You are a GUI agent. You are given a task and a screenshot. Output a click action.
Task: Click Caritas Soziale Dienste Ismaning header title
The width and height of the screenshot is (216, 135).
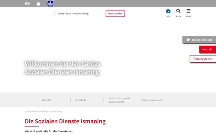click(73, 13)
